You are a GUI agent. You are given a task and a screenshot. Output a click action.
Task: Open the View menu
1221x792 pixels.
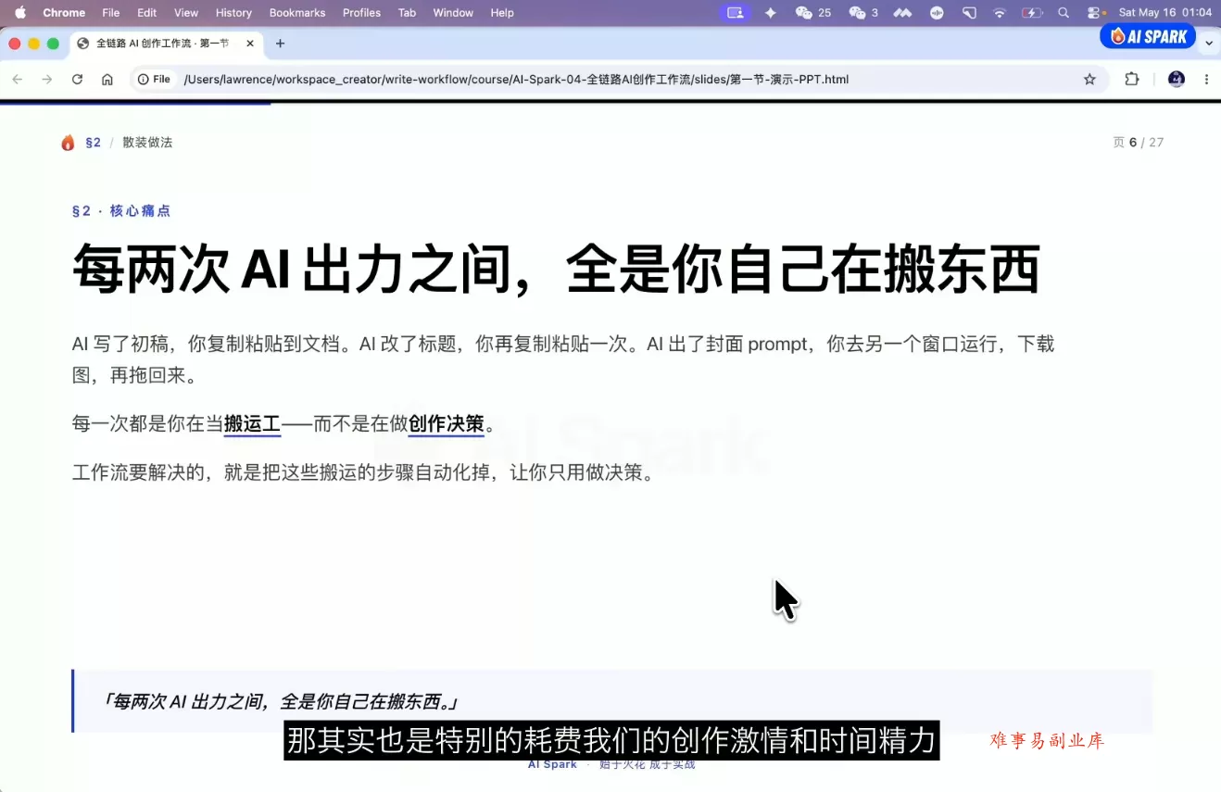point(186,12)
